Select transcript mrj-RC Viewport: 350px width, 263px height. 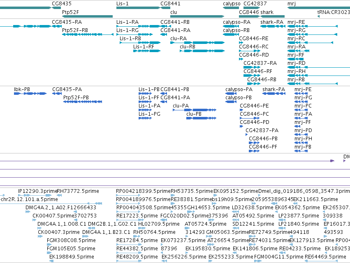(x=296, y=38)
